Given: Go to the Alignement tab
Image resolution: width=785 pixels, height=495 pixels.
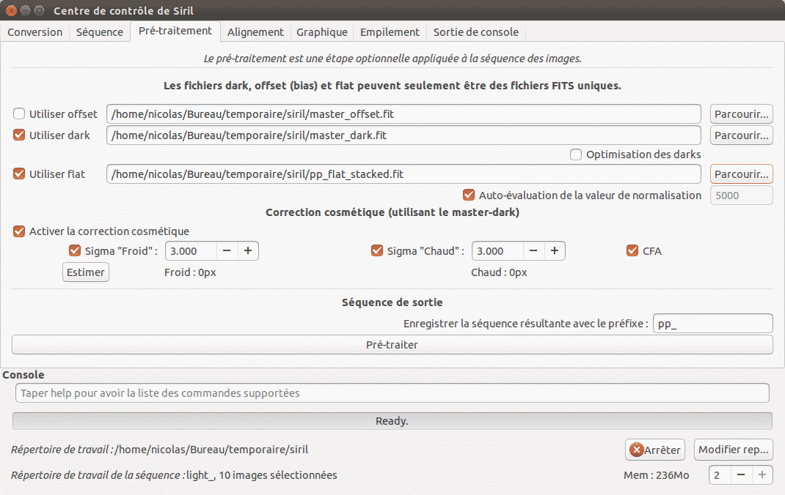Looking at the screenshot, I should tap(255, 32).
